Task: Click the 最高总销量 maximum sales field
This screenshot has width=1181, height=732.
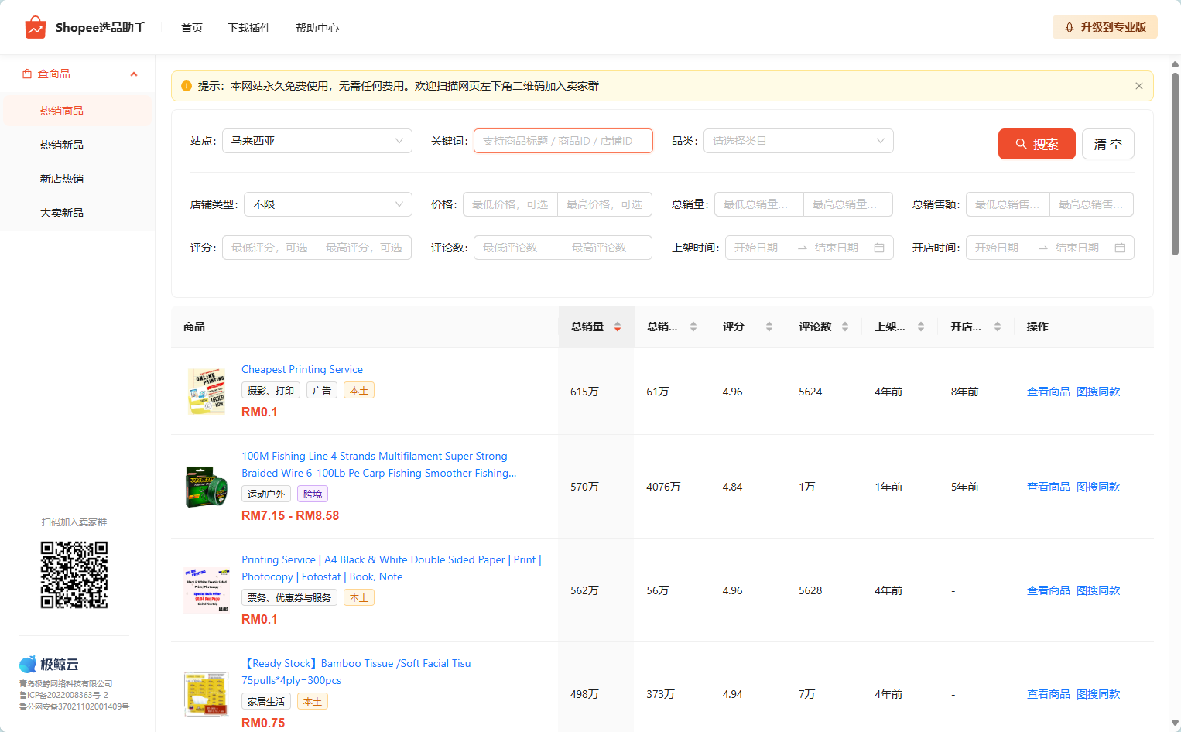Action: click(848, 204)
